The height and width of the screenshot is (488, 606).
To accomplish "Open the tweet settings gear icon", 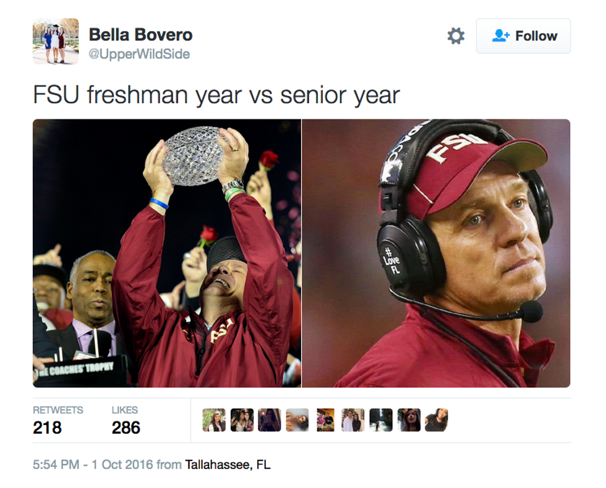I will point(456,36).
